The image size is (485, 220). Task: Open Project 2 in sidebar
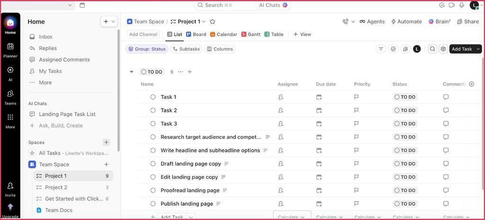point(72,187)
